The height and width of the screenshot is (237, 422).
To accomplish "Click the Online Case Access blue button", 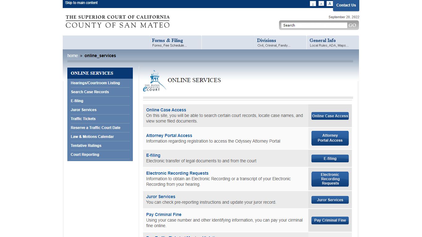I will (330, 116).
